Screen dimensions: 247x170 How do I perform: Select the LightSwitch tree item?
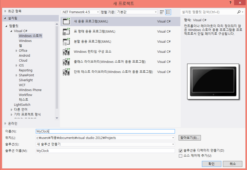point(22,105)
